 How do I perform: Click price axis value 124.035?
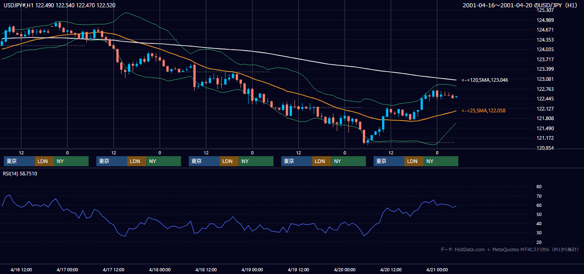[545, 49]
